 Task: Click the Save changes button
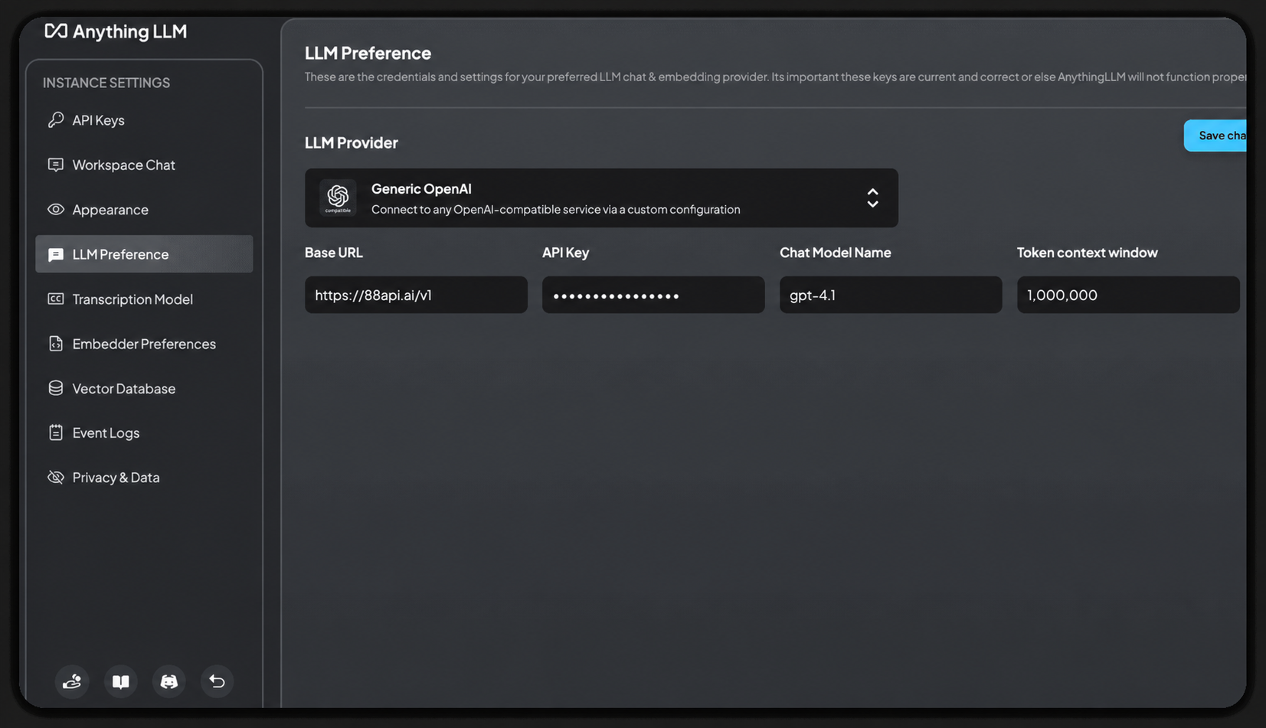(x=1215, y=135)
